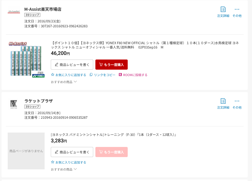Image resolution: width=252 pixels, height=181 pixels.
Task: Open ラケットプラザ shop page
Action: 38,101
